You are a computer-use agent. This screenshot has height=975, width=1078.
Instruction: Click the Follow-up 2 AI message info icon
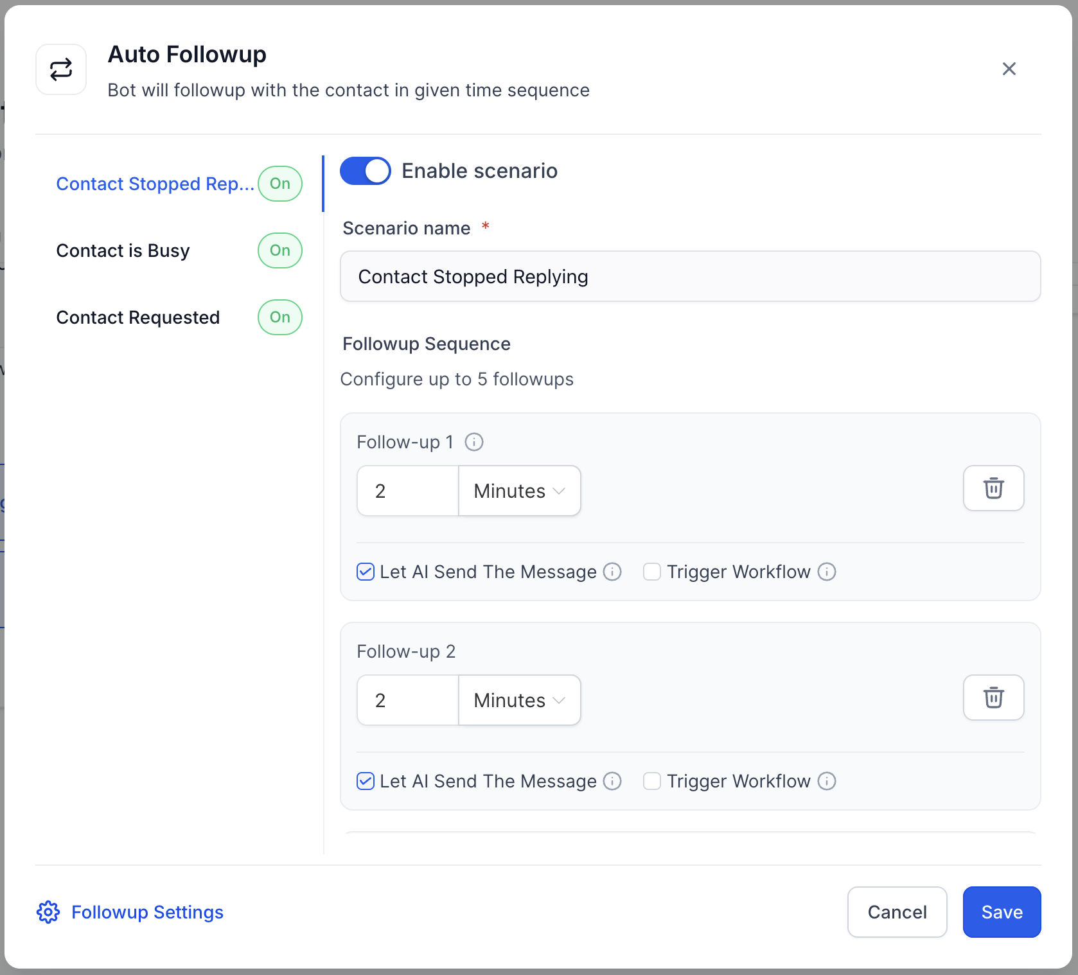tap(613, 781)
